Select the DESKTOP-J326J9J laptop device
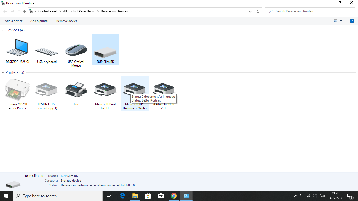The image size is (358, 201). tap(17, 51)
